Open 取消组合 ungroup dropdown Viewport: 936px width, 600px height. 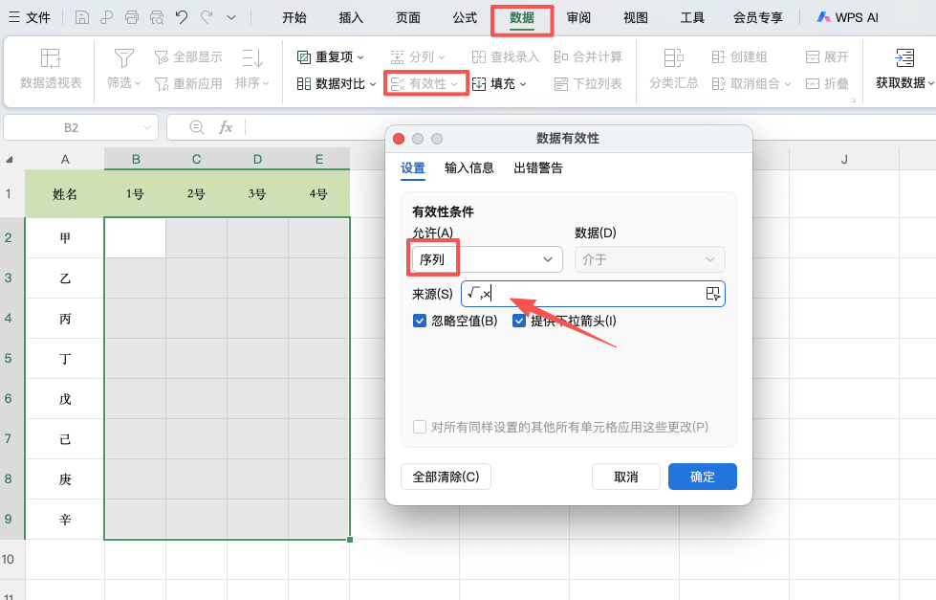[751, 83]
